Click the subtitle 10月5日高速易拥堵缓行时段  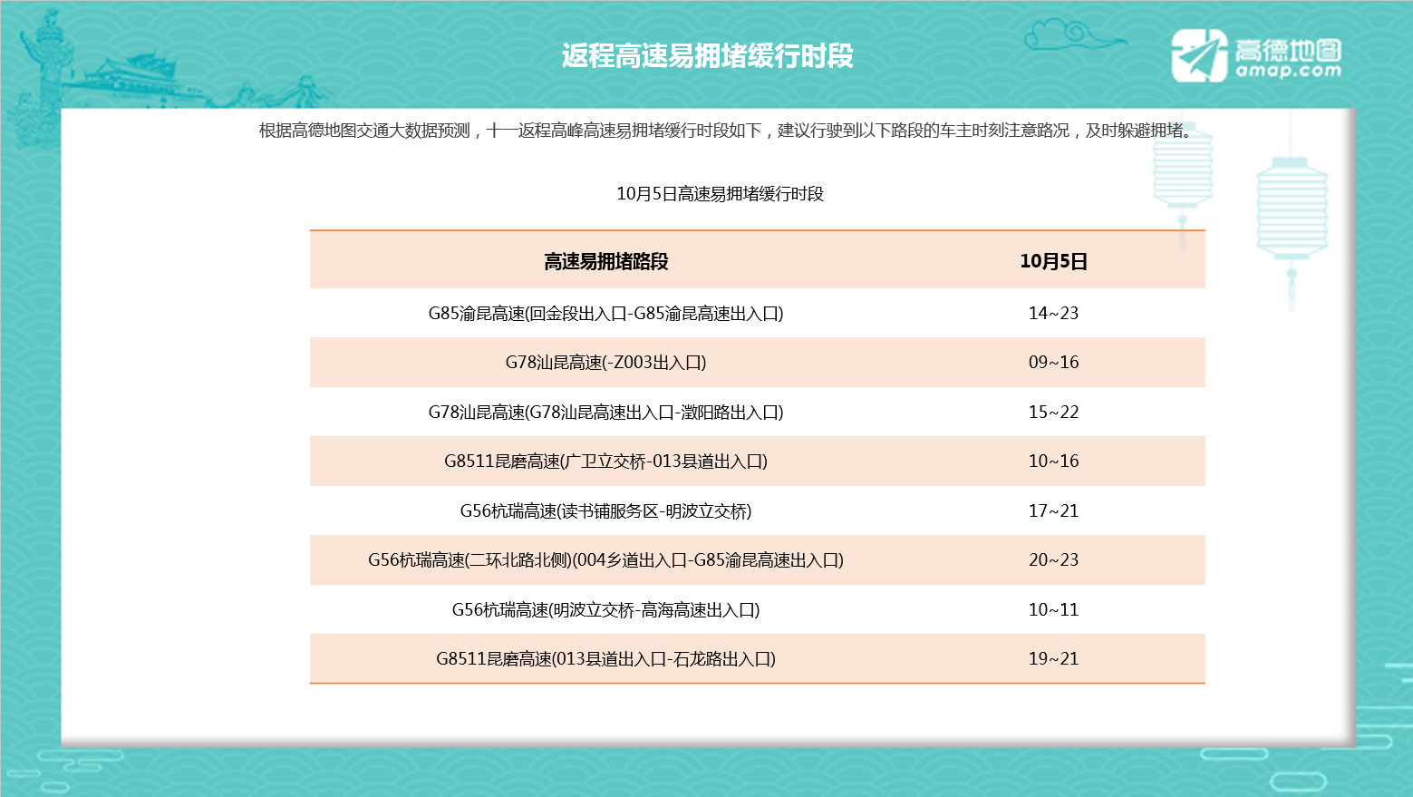tap(720, 194)
